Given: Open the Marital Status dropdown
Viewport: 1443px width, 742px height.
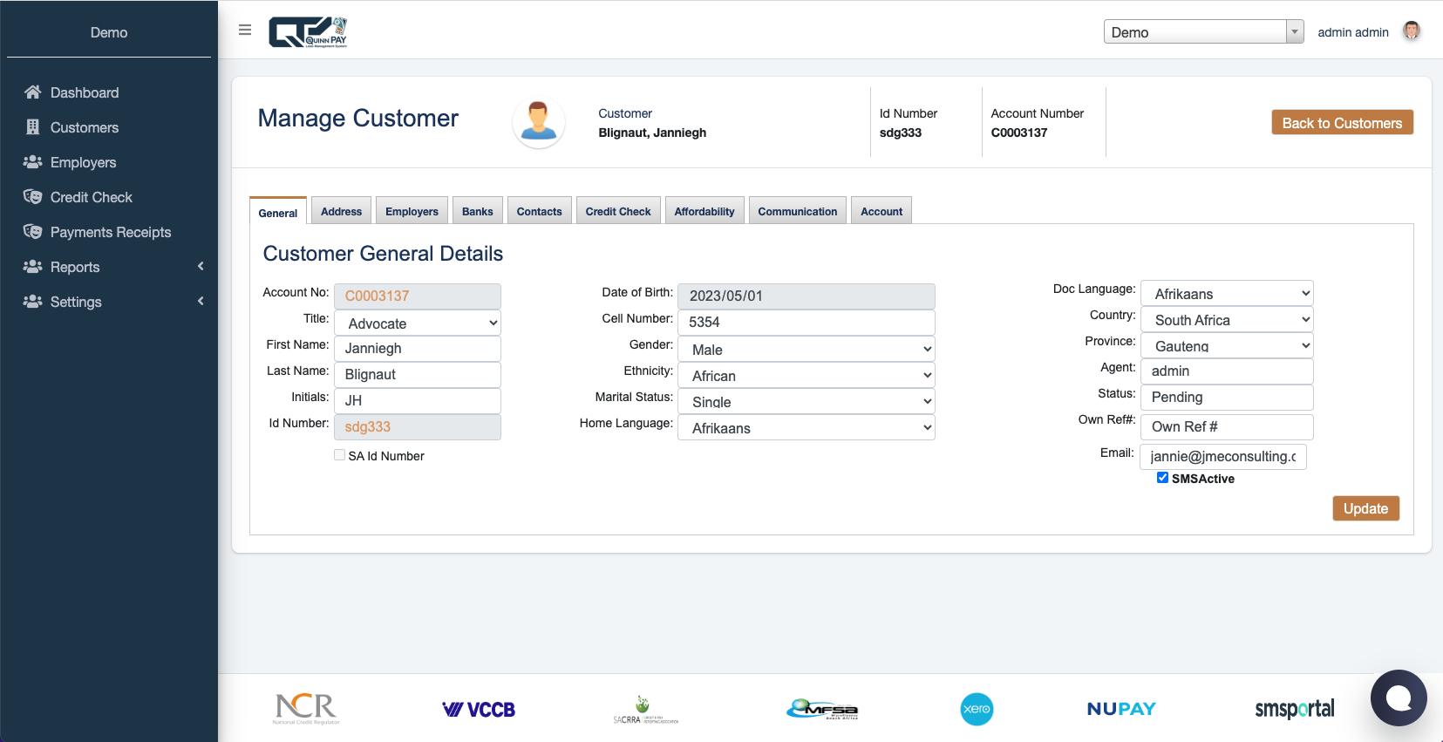Looking at the screenshot, I should (807, 401).
